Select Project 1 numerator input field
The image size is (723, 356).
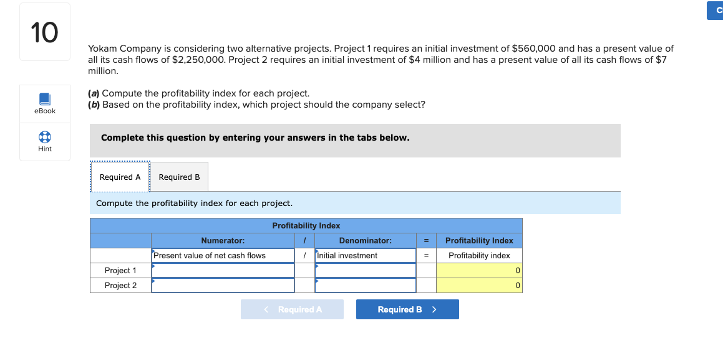223,271
